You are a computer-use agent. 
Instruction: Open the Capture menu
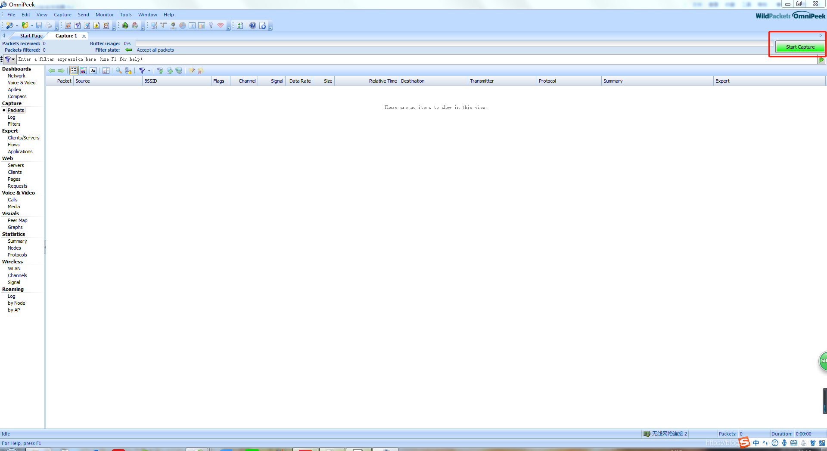[x=62, y=15]
